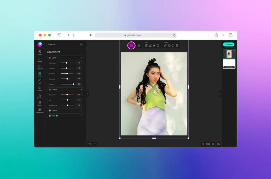The width and height of the screenshot is (271, 179).
Task: Switch to the Background tab
Action: click(40, 111)
